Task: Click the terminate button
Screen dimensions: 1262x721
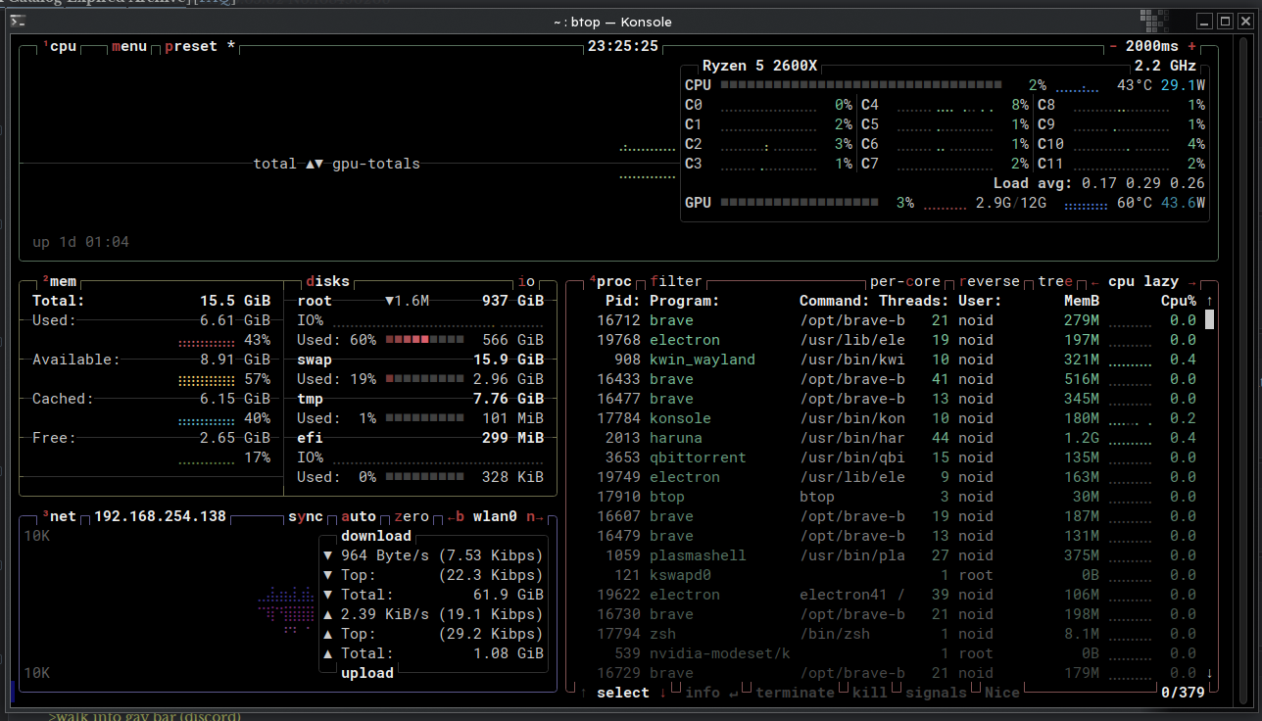Action: 796,693
